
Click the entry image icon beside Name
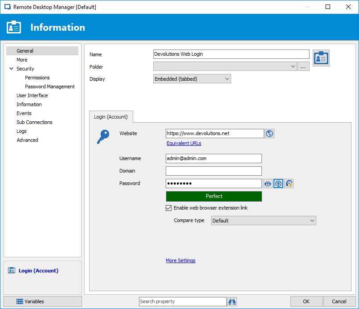[x=321, y=58]
